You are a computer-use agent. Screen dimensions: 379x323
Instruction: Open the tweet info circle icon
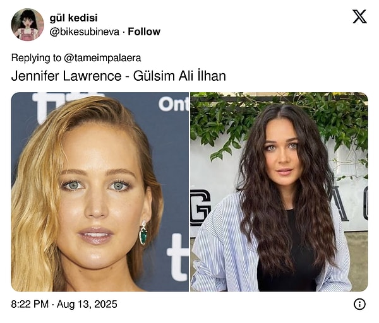(x=359, y=304)
